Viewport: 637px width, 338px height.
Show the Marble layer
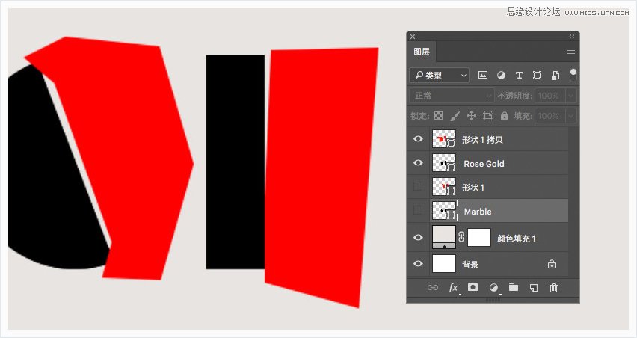pos(418,211)
